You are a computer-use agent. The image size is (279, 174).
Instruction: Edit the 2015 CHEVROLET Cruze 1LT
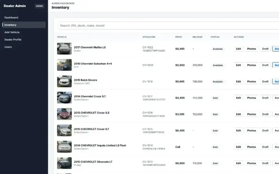point(238,130)
